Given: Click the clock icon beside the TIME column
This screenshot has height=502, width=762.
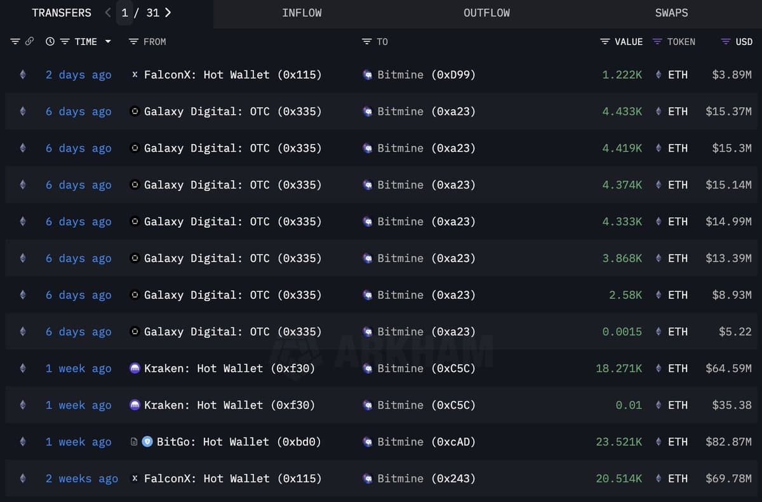Looking at the screenshot, I should pyautogui.click(x=50, y=41).
